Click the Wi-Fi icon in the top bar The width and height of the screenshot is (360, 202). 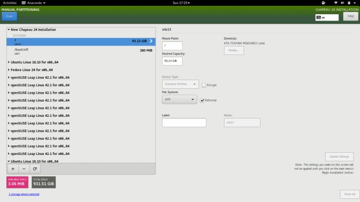click(336, 3)
